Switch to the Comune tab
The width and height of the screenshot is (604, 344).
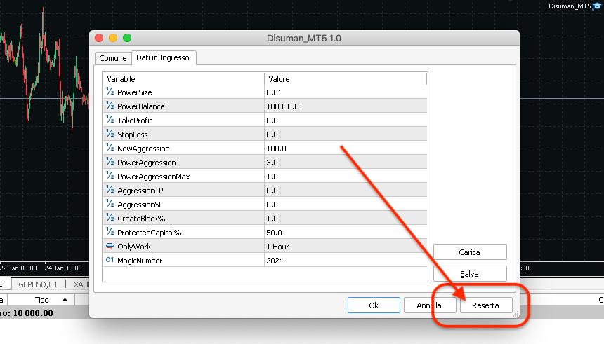(x=113, y=58)
